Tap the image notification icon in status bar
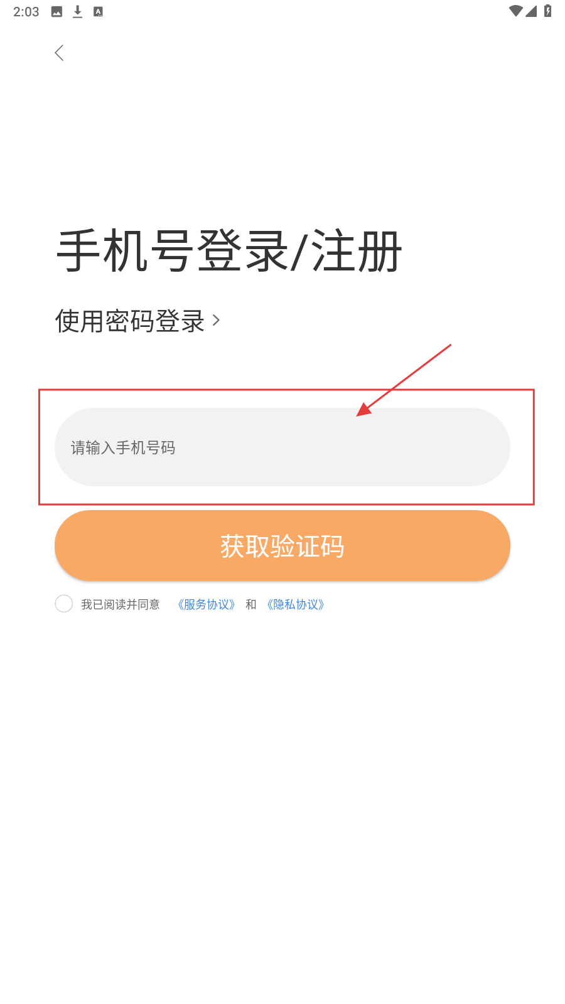 pos(56,11)
